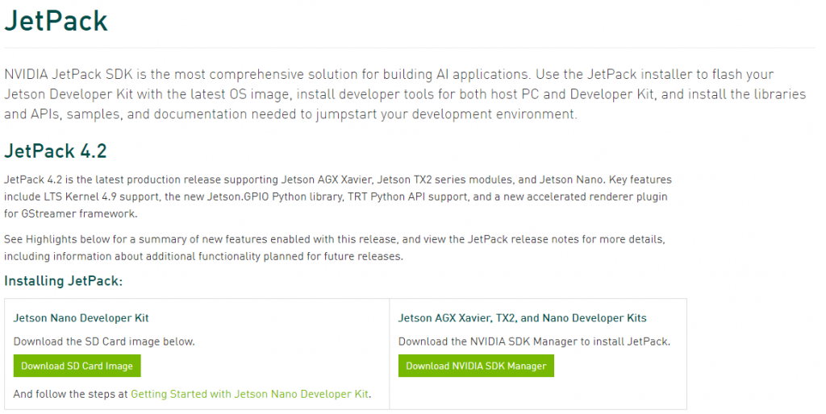Screen dimensions: 826x414
Task: Click the paragraph starting 'See Highlights below for a summary'
Action: tap(335, 248)
